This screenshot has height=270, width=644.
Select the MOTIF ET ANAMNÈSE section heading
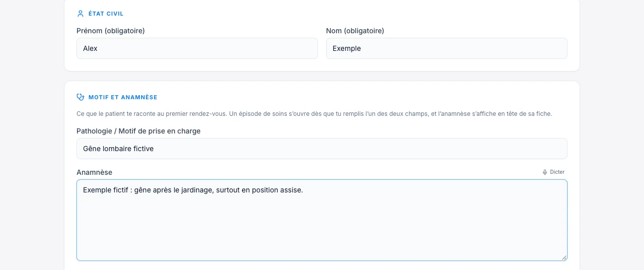(123, 97)
